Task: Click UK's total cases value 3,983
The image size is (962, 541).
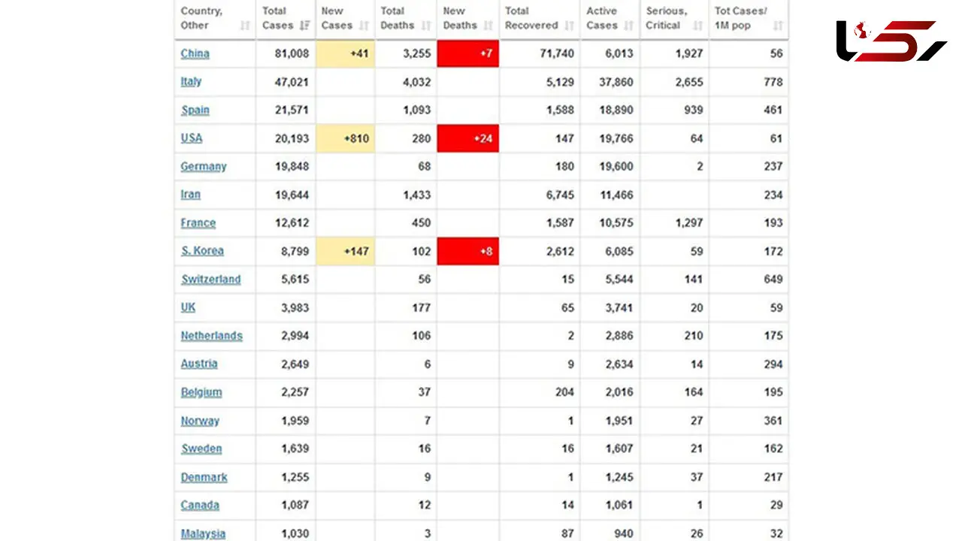Action: point(295,307)
